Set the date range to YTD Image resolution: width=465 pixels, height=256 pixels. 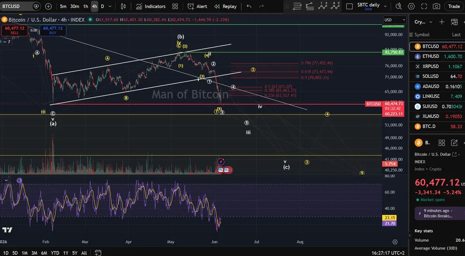[55, 253]
